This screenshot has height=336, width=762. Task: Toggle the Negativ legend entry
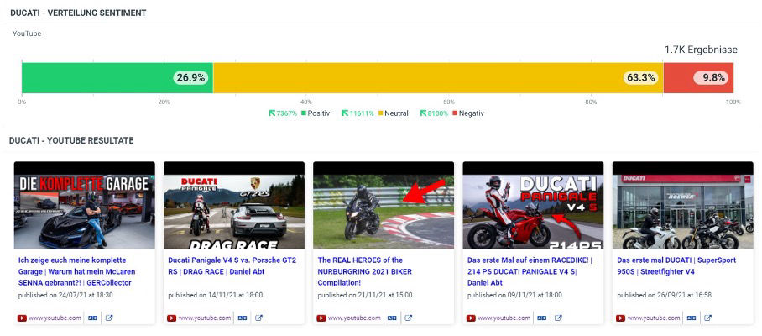[468, 113]
